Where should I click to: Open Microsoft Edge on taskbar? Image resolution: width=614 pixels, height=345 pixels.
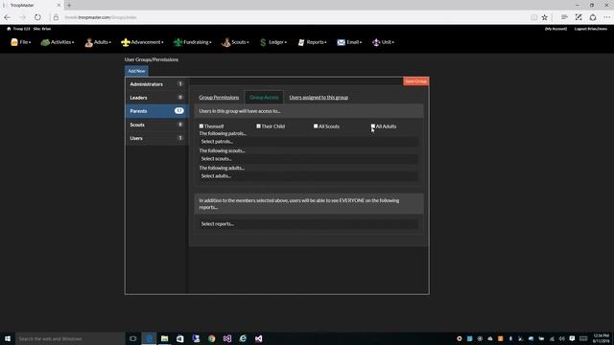[149, 338]
